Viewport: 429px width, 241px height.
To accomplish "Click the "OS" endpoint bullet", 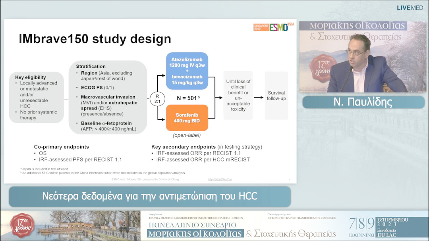I will pyautogui.click(x=43, y=153).
